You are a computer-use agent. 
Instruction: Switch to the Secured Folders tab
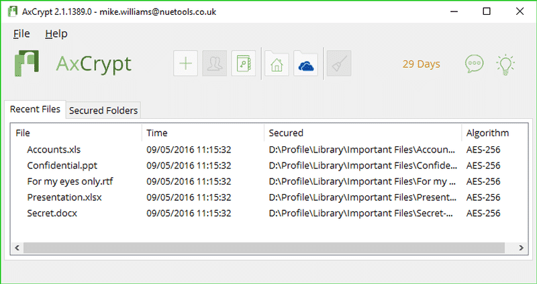[x=103, y=110]
